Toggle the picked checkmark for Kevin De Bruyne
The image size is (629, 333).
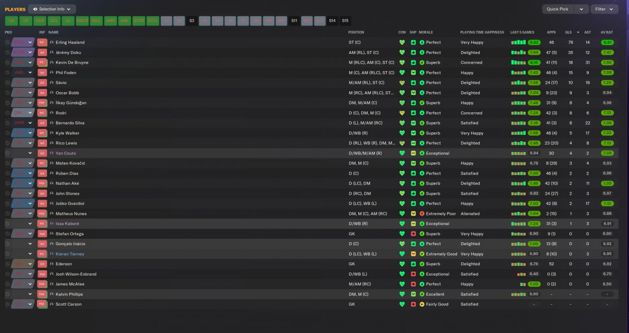[7, 63]
